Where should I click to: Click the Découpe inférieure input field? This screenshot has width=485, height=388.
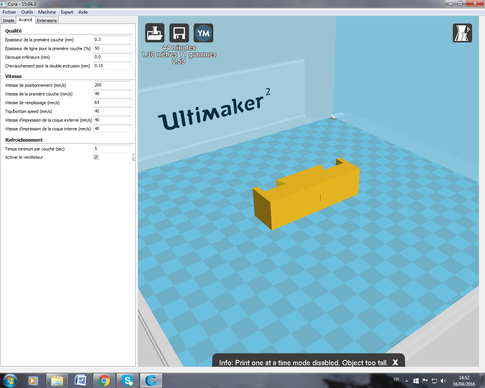click(x=113, y=57)
